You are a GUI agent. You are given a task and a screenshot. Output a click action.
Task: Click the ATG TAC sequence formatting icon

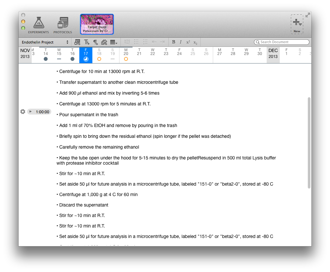[127, 42]
